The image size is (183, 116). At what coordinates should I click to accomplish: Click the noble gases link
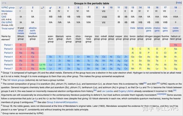pyautogui.click(x=176, y=29)
